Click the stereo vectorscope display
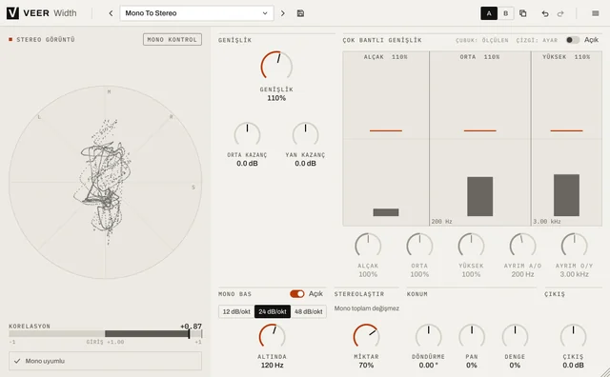The height and width of the screenshot is (377, 610). pos(106,182)
